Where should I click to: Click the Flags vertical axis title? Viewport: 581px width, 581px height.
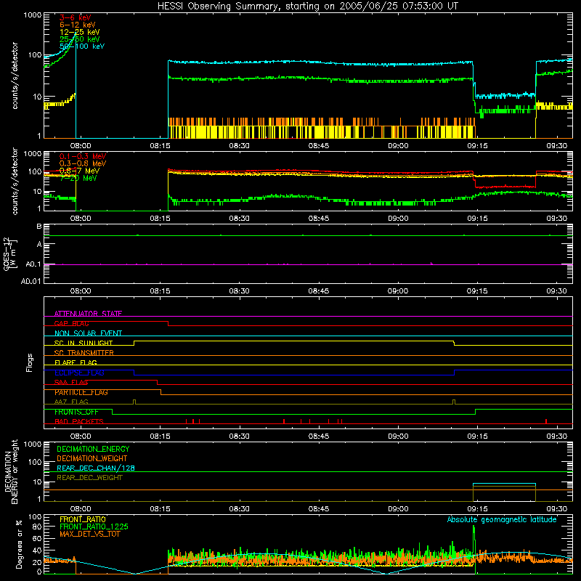(30, 362)
